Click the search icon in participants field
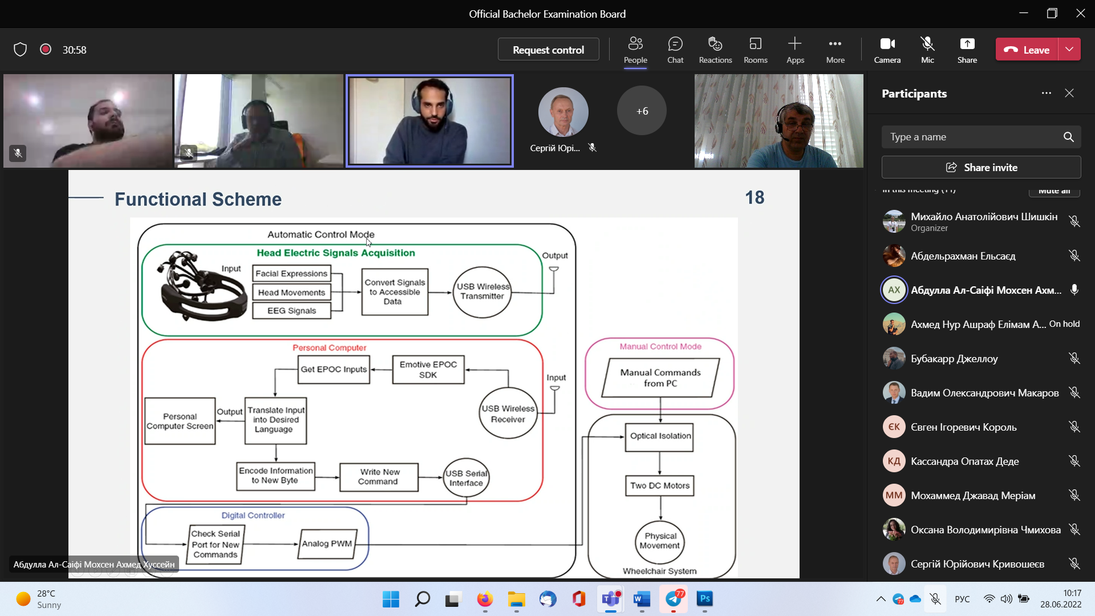1095x616 pixels. (1068, 137)
